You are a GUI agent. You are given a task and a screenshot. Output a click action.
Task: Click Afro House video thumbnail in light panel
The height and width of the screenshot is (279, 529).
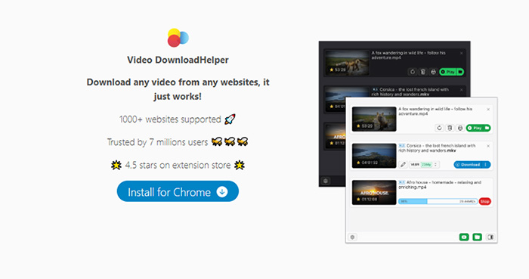click(374, 192)
